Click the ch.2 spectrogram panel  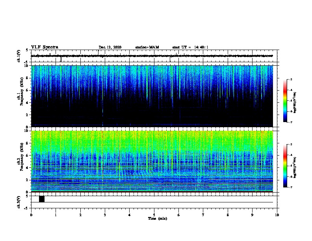152,161
